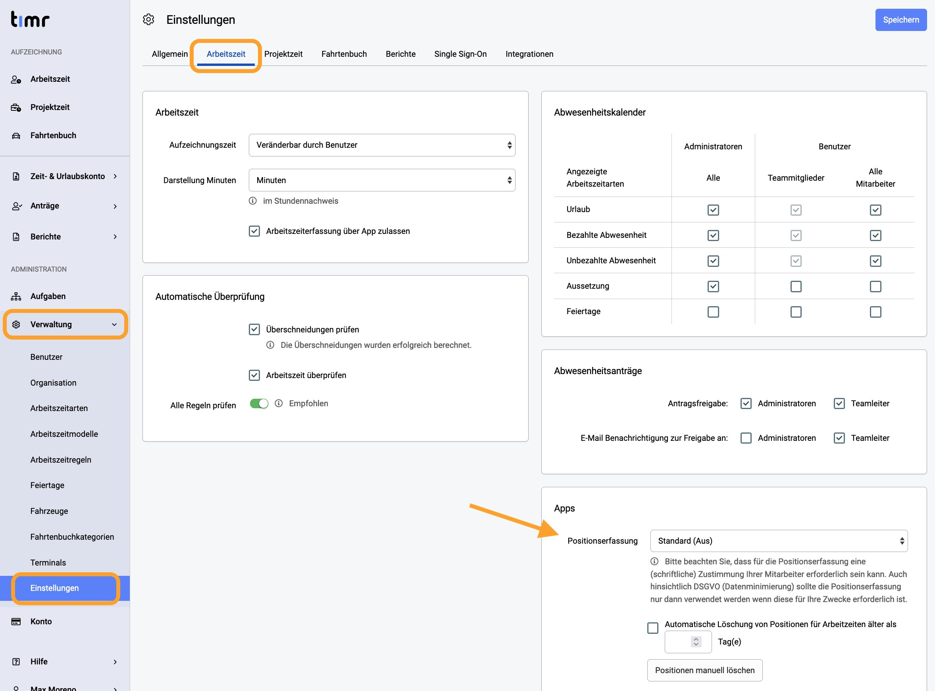Click the Einstellungen gear icon in header
This screenshot has height=691, width=935.
pyautogui.click(x=148, y=20)
